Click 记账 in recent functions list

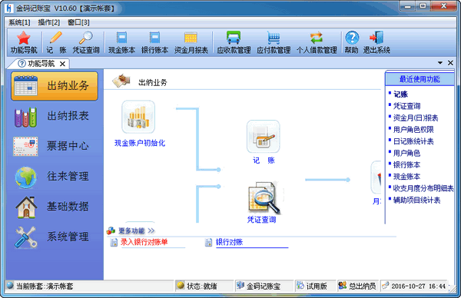tap(400, 94)
